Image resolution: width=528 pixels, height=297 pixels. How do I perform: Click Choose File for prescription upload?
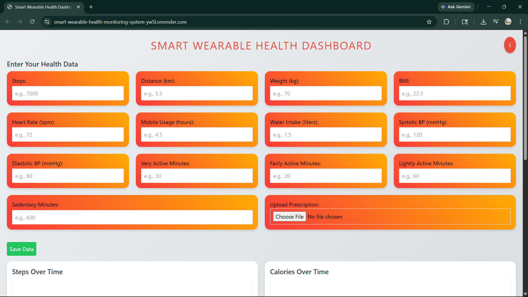tap(289, 217)
